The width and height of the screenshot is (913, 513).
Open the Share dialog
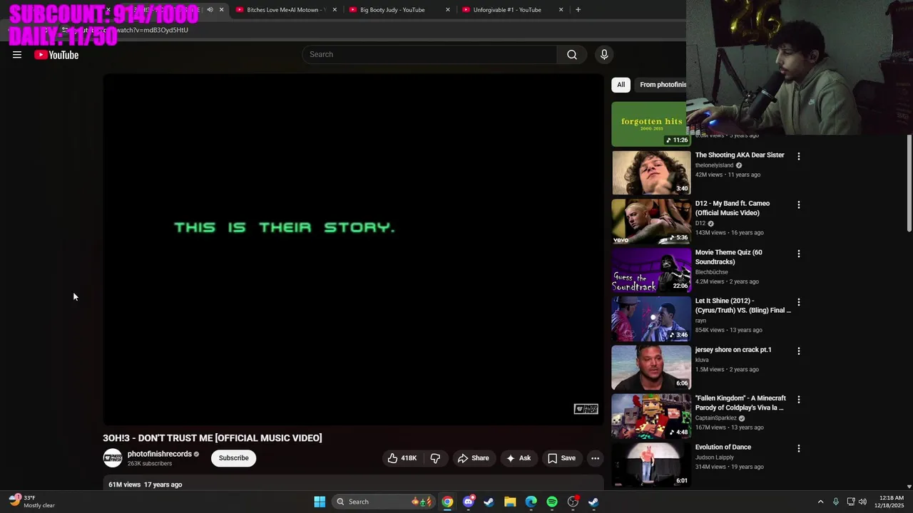474,458
